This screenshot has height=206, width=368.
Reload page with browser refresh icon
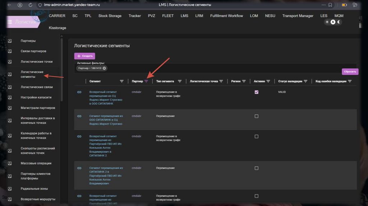point(30,5)
